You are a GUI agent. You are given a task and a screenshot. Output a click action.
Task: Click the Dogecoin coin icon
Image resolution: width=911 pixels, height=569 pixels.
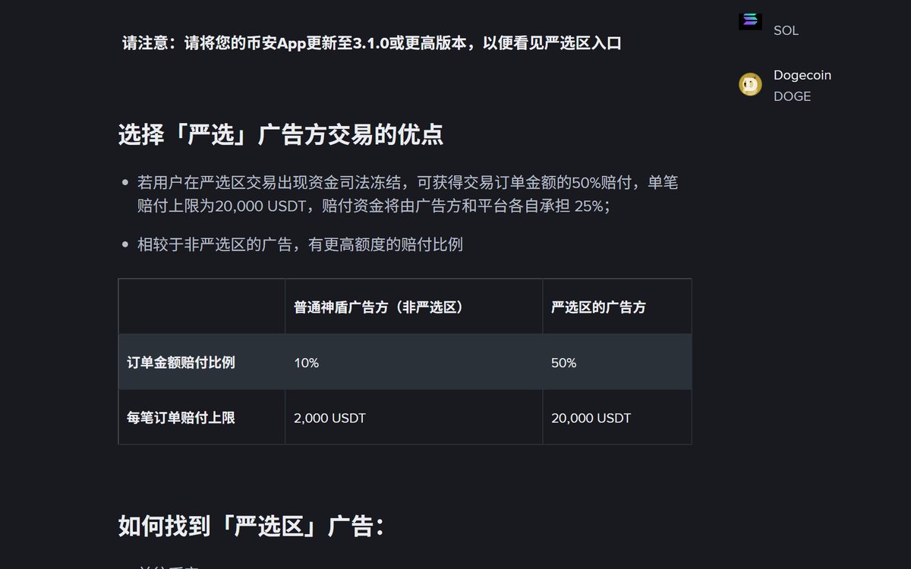pos(750,85)
